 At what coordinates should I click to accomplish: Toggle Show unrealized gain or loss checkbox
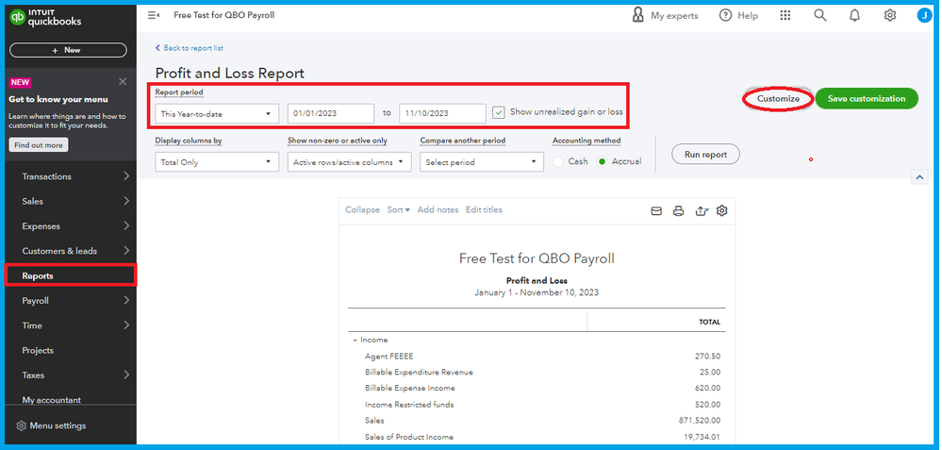click(498, 112)
